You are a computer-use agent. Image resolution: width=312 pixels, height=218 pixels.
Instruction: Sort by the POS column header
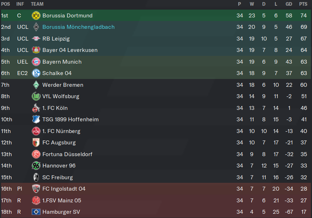[6, 4]
